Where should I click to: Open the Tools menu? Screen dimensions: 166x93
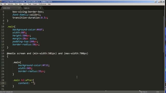30,4
